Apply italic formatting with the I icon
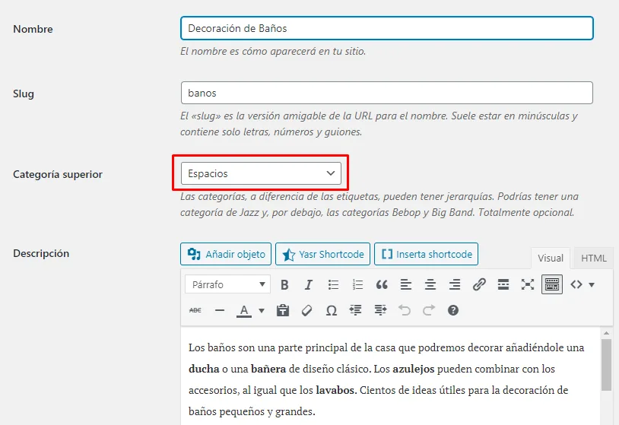The width and height of the screenshot is (619, 425). click(309, 285)
